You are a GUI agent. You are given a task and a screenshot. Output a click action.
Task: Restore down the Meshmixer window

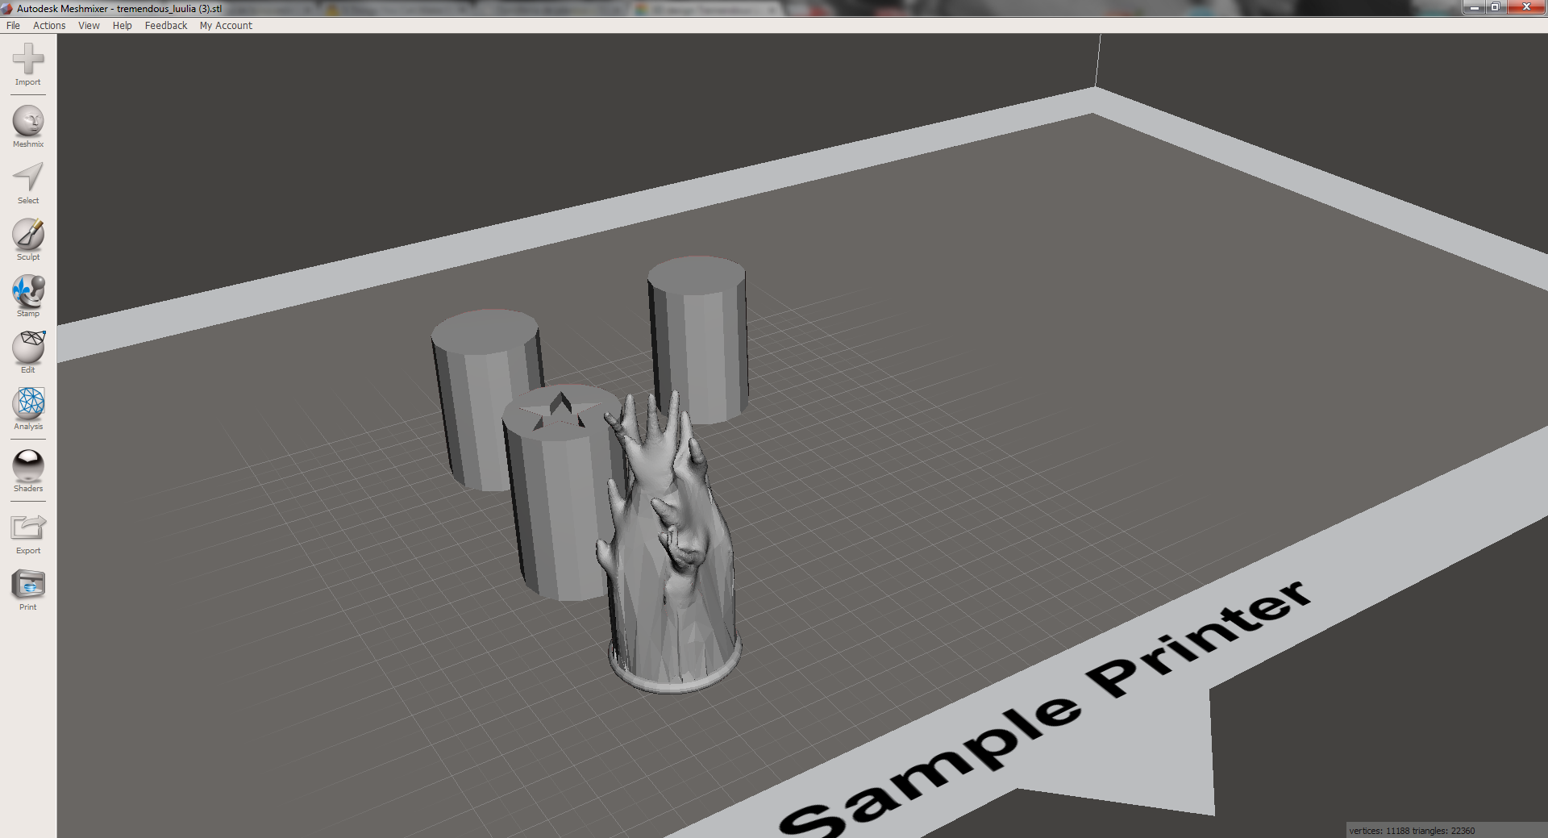coord(1495,7)
